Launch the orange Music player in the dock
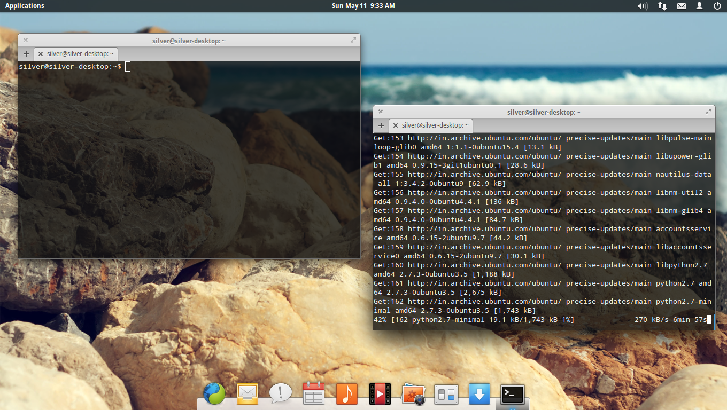The width and height of the screenshot is (727, 410). pyautogui.click(x=347, y=394)
